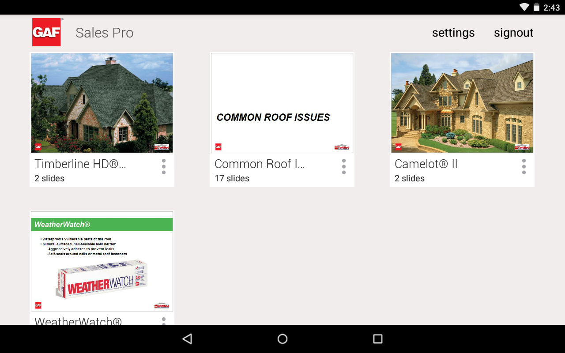Tap the GAF logo icon
Viewport: 565px width, 353px height.
[46, 32]
